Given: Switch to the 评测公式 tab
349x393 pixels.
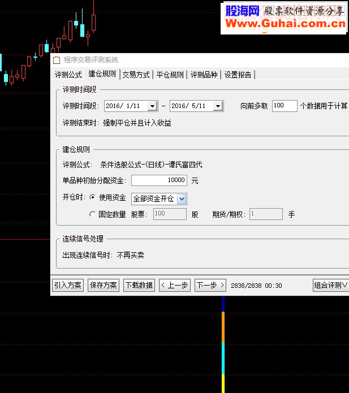Looking at the screenshot, I should [68, 75].
